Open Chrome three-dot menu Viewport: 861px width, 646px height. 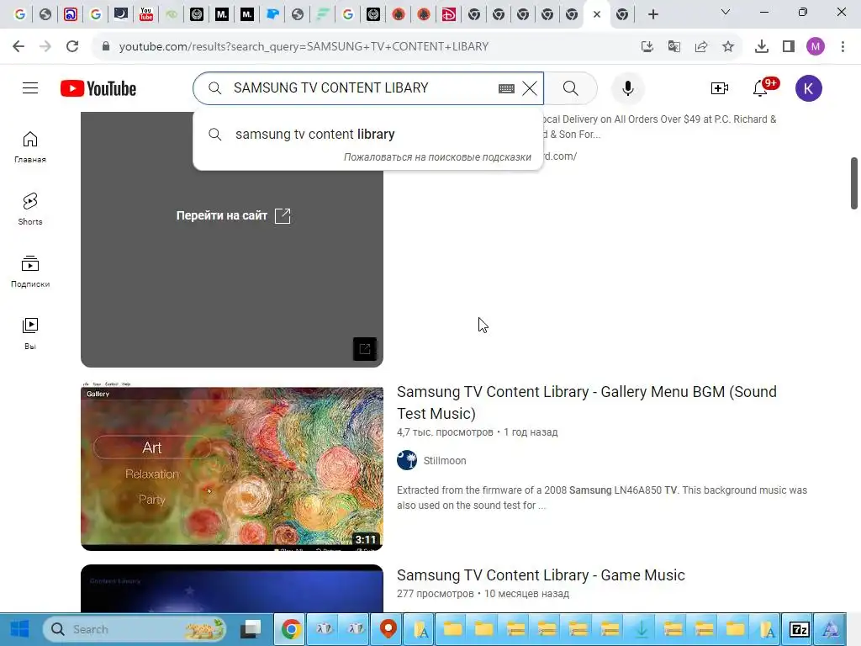point(843,46)
